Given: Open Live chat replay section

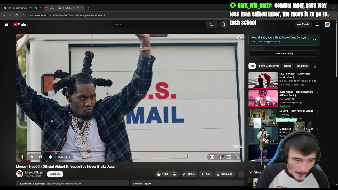Looking at the screenshot, I should click(187, 184).
